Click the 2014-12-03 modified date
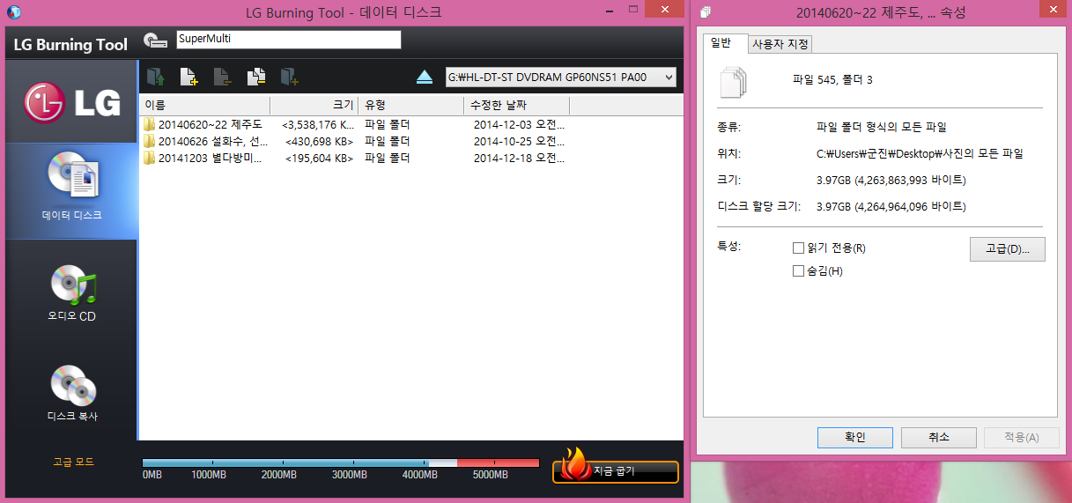Viewport: 1072px width, 503px height. pyautogui.click(x=519, y=124)
